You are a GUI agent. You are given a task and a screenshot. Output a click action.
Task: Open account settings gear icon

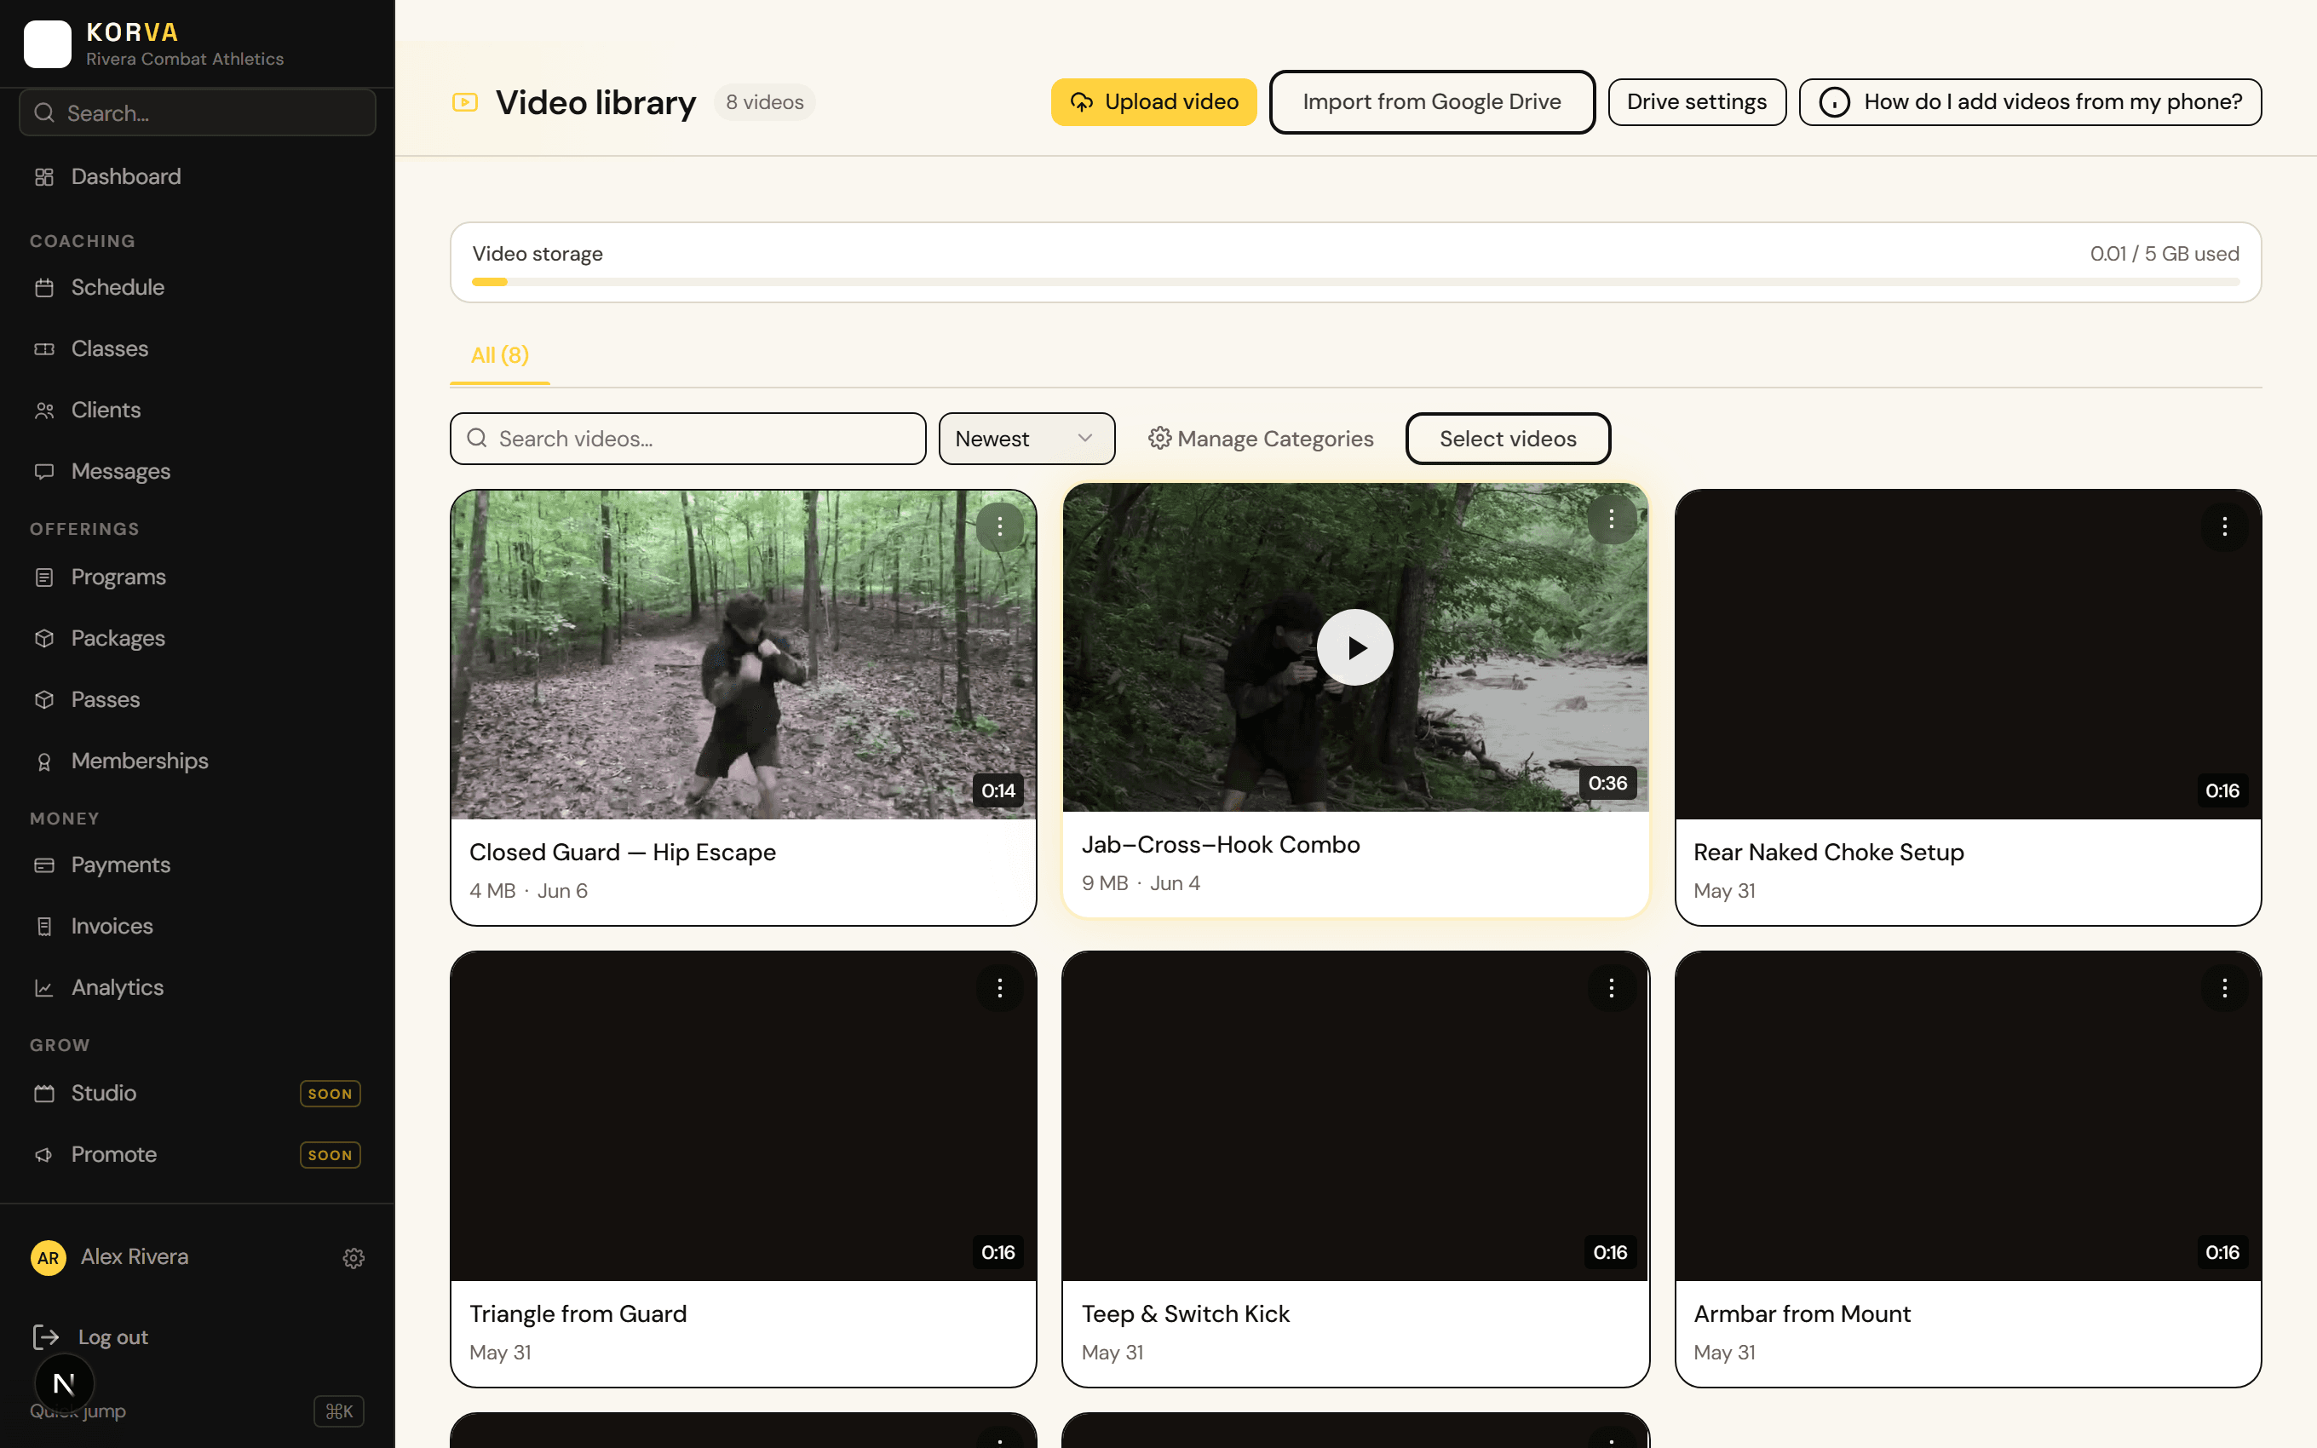[x=354, y=1257]
